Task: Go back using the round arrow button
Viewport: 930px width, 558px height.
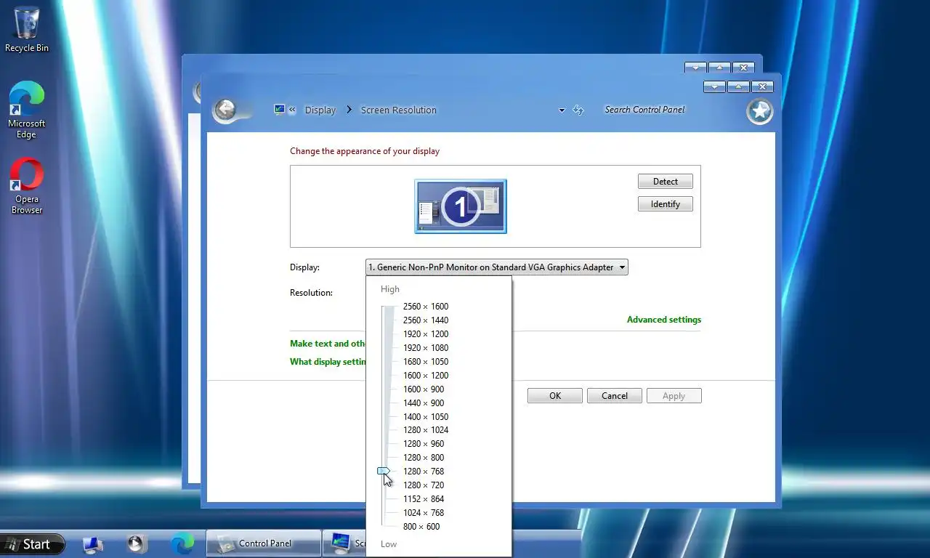Action: (226, 110)
